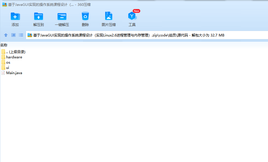The width and height of the screenshot is (268, 162).
Task: Select the ui folder
Action: pyautogui.click(x=5, y=68)
